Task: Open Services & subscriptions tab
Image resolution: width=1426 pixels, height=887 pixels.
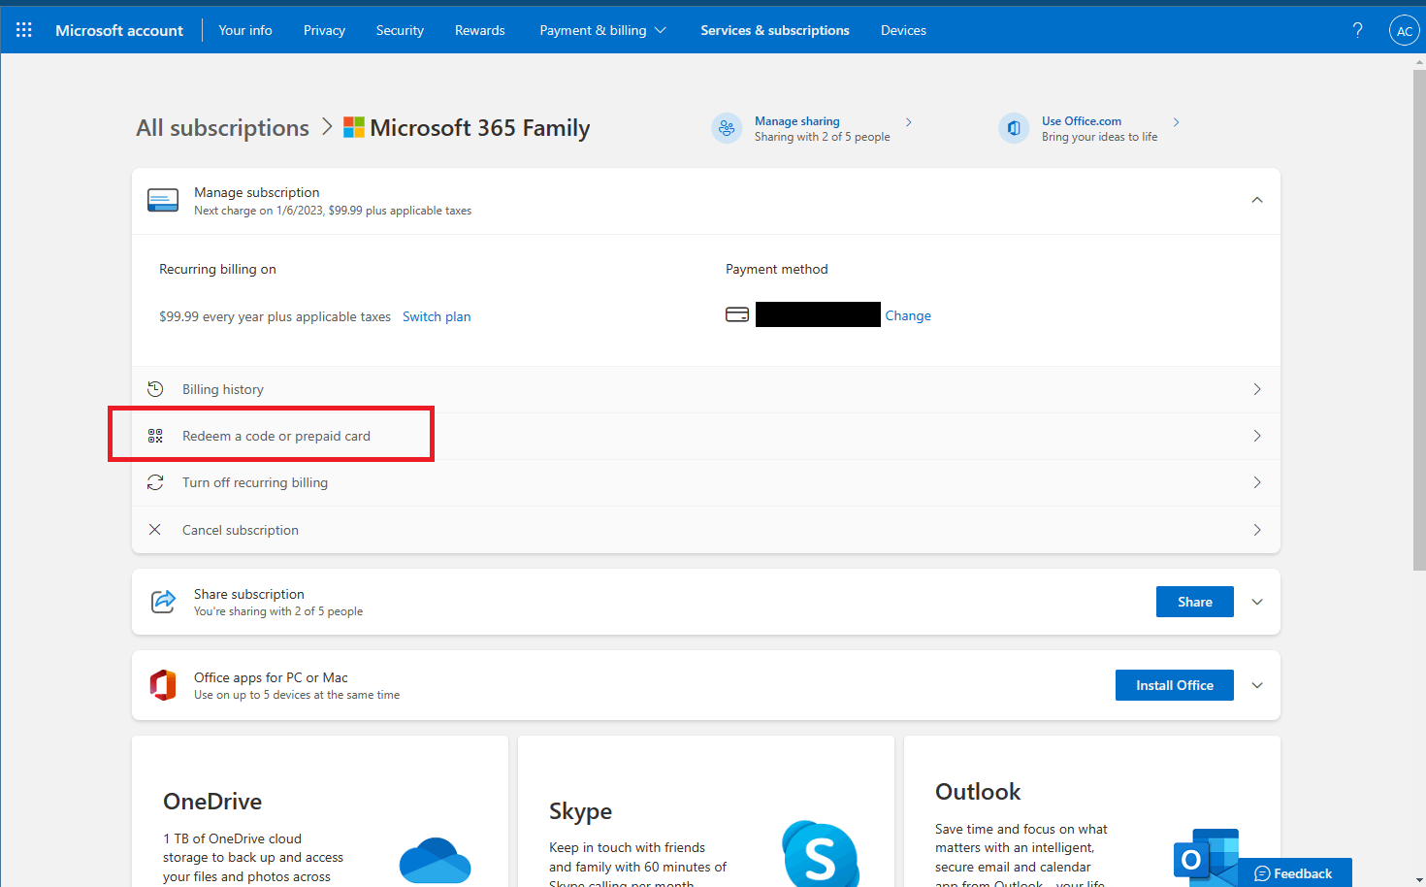Action: tap(775, 30)
